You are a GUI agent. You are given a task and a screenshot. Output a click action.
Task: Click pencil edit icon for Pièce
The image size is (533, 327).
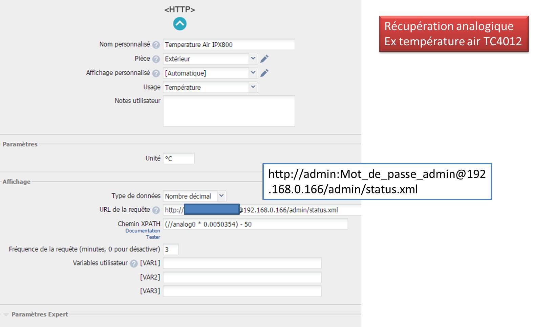264,59
